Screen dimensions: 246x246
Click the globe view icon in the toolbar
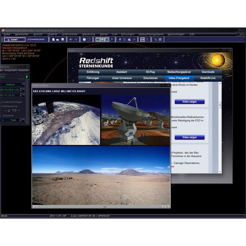pyautogui.click(x=102, y=39)
